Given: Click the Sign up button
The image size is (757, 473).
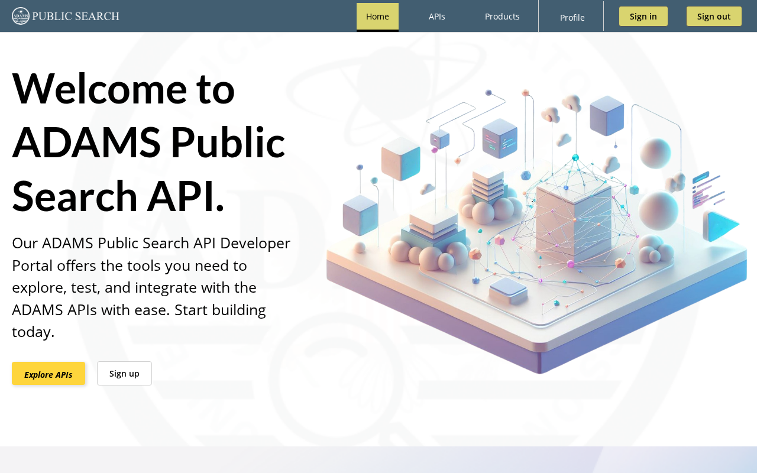Looking at the screenshot, I should 124,373.
